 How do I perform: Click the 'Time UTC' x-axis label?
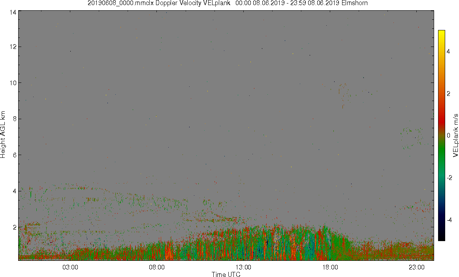226,274
